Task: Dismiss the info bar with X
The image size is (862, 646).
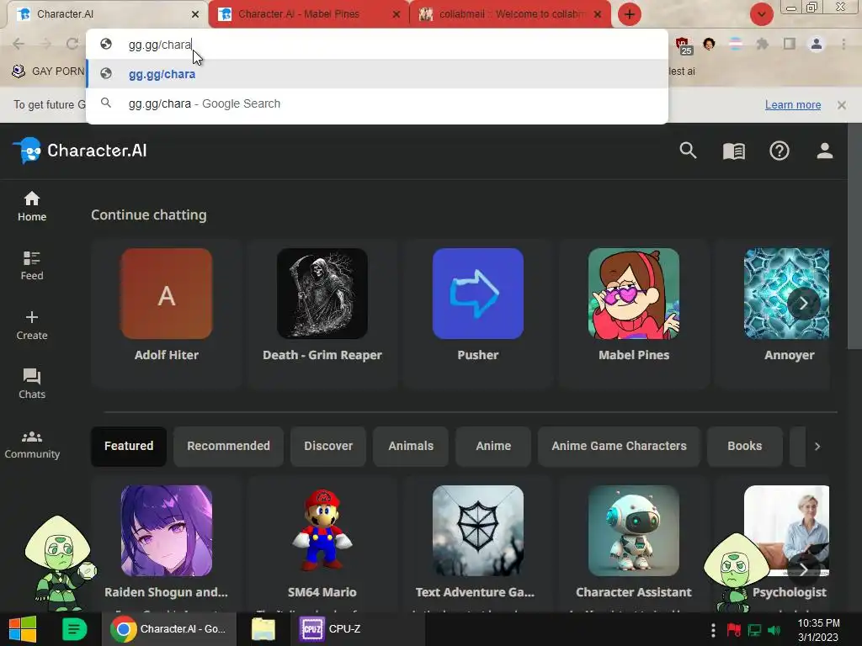Action: coord(841,105)
